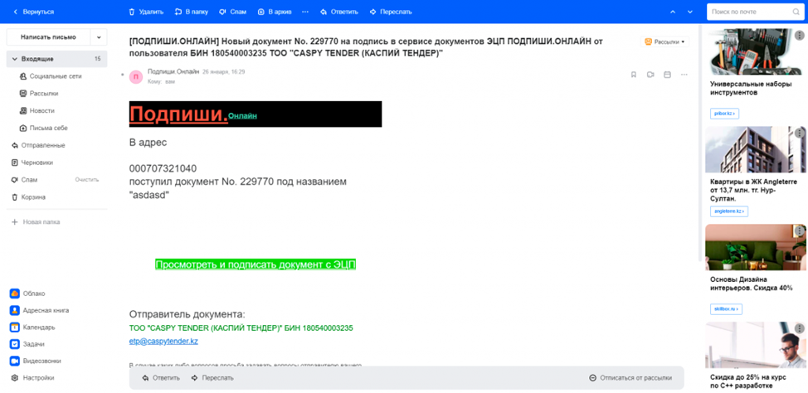Click the sender avatar with letter П
This screenshot has height=393, width=808.
pyautogui.click(x=136, y=77)
